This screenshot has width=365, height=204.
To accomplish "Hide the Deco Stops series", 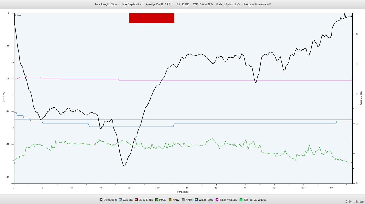I will [x=136, y=200].
